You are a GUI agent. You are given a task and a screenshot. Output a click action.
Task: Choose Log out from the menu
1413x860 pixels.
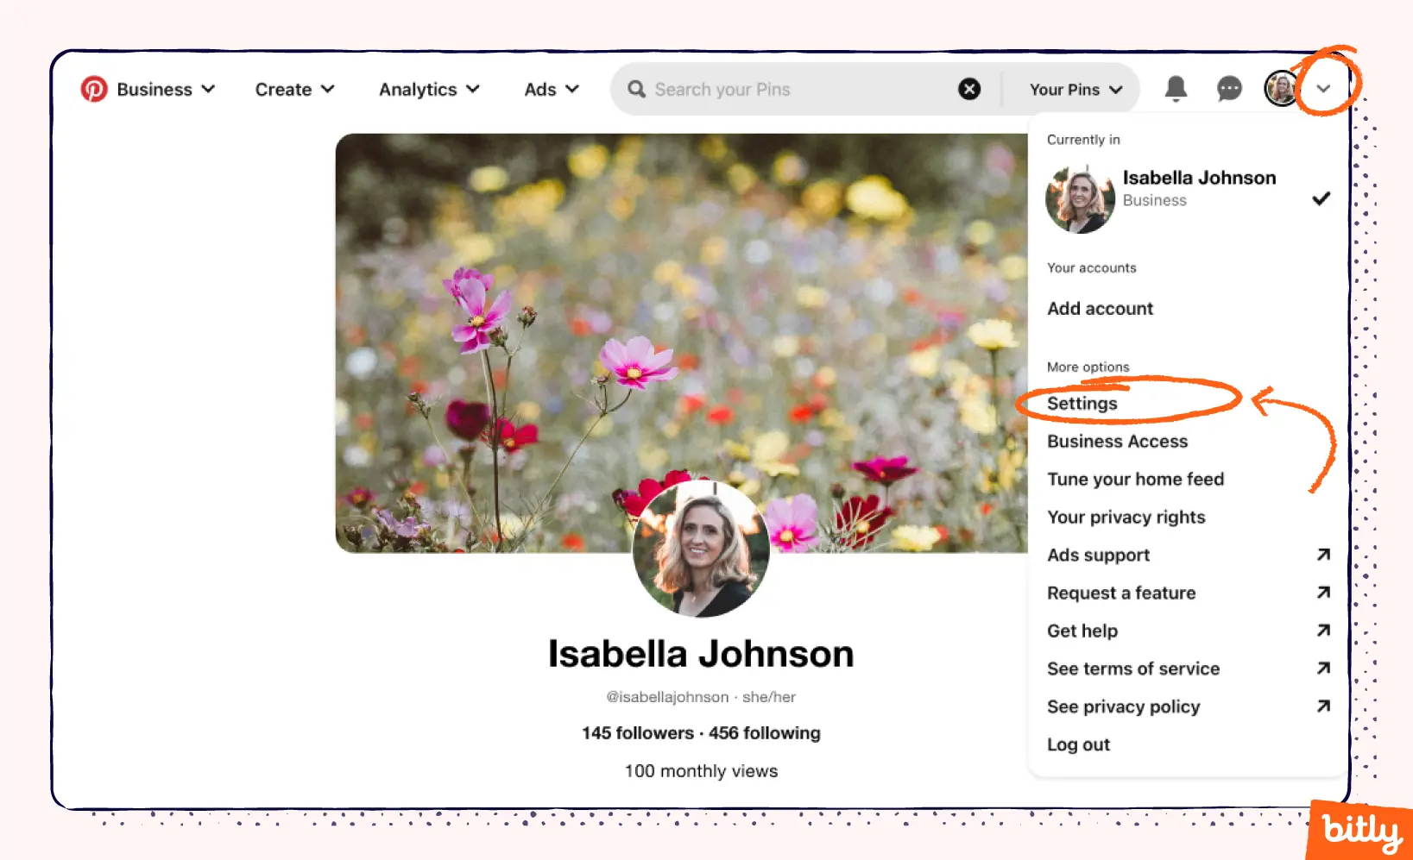click(x=1078, y=744)
